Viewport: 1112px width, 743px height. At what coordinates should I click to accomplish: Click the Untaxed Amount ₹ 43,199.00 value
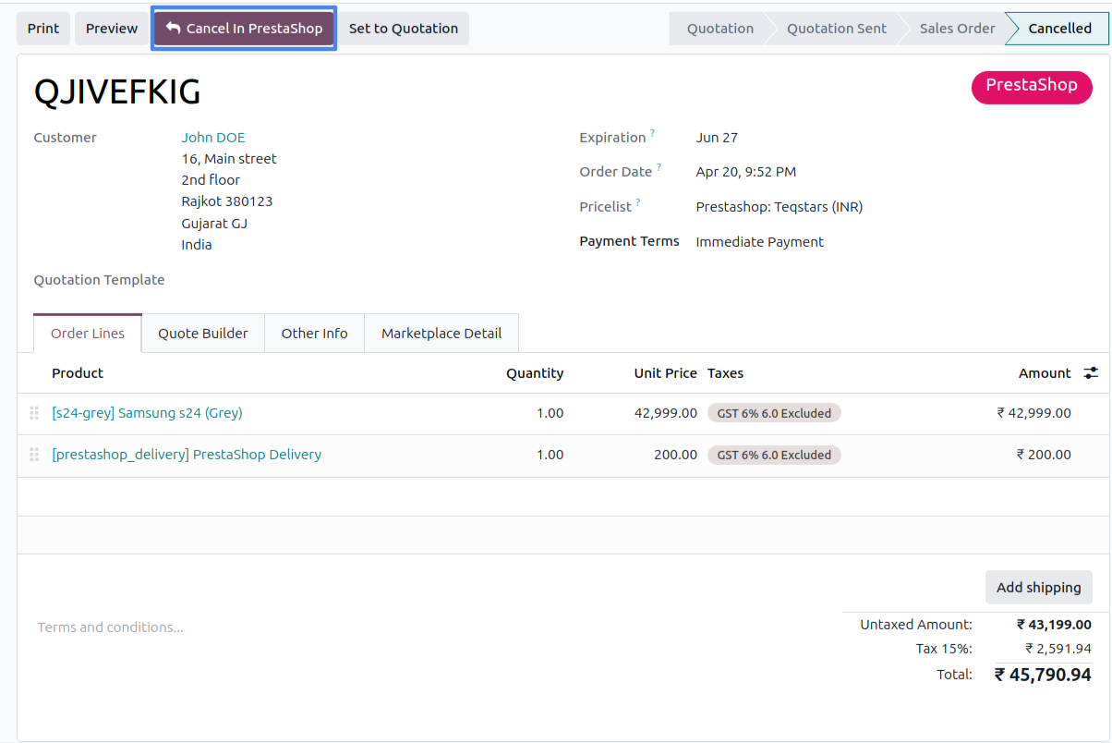[1054, 625]
